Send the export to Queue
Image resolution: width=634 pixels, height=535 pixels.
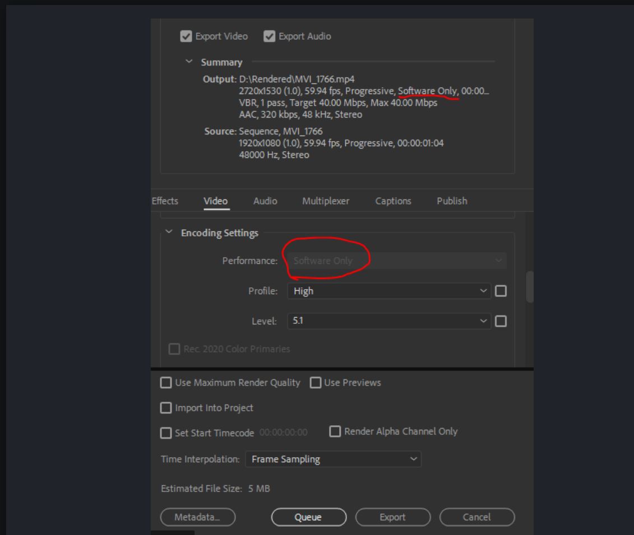(x=309, y=517)
